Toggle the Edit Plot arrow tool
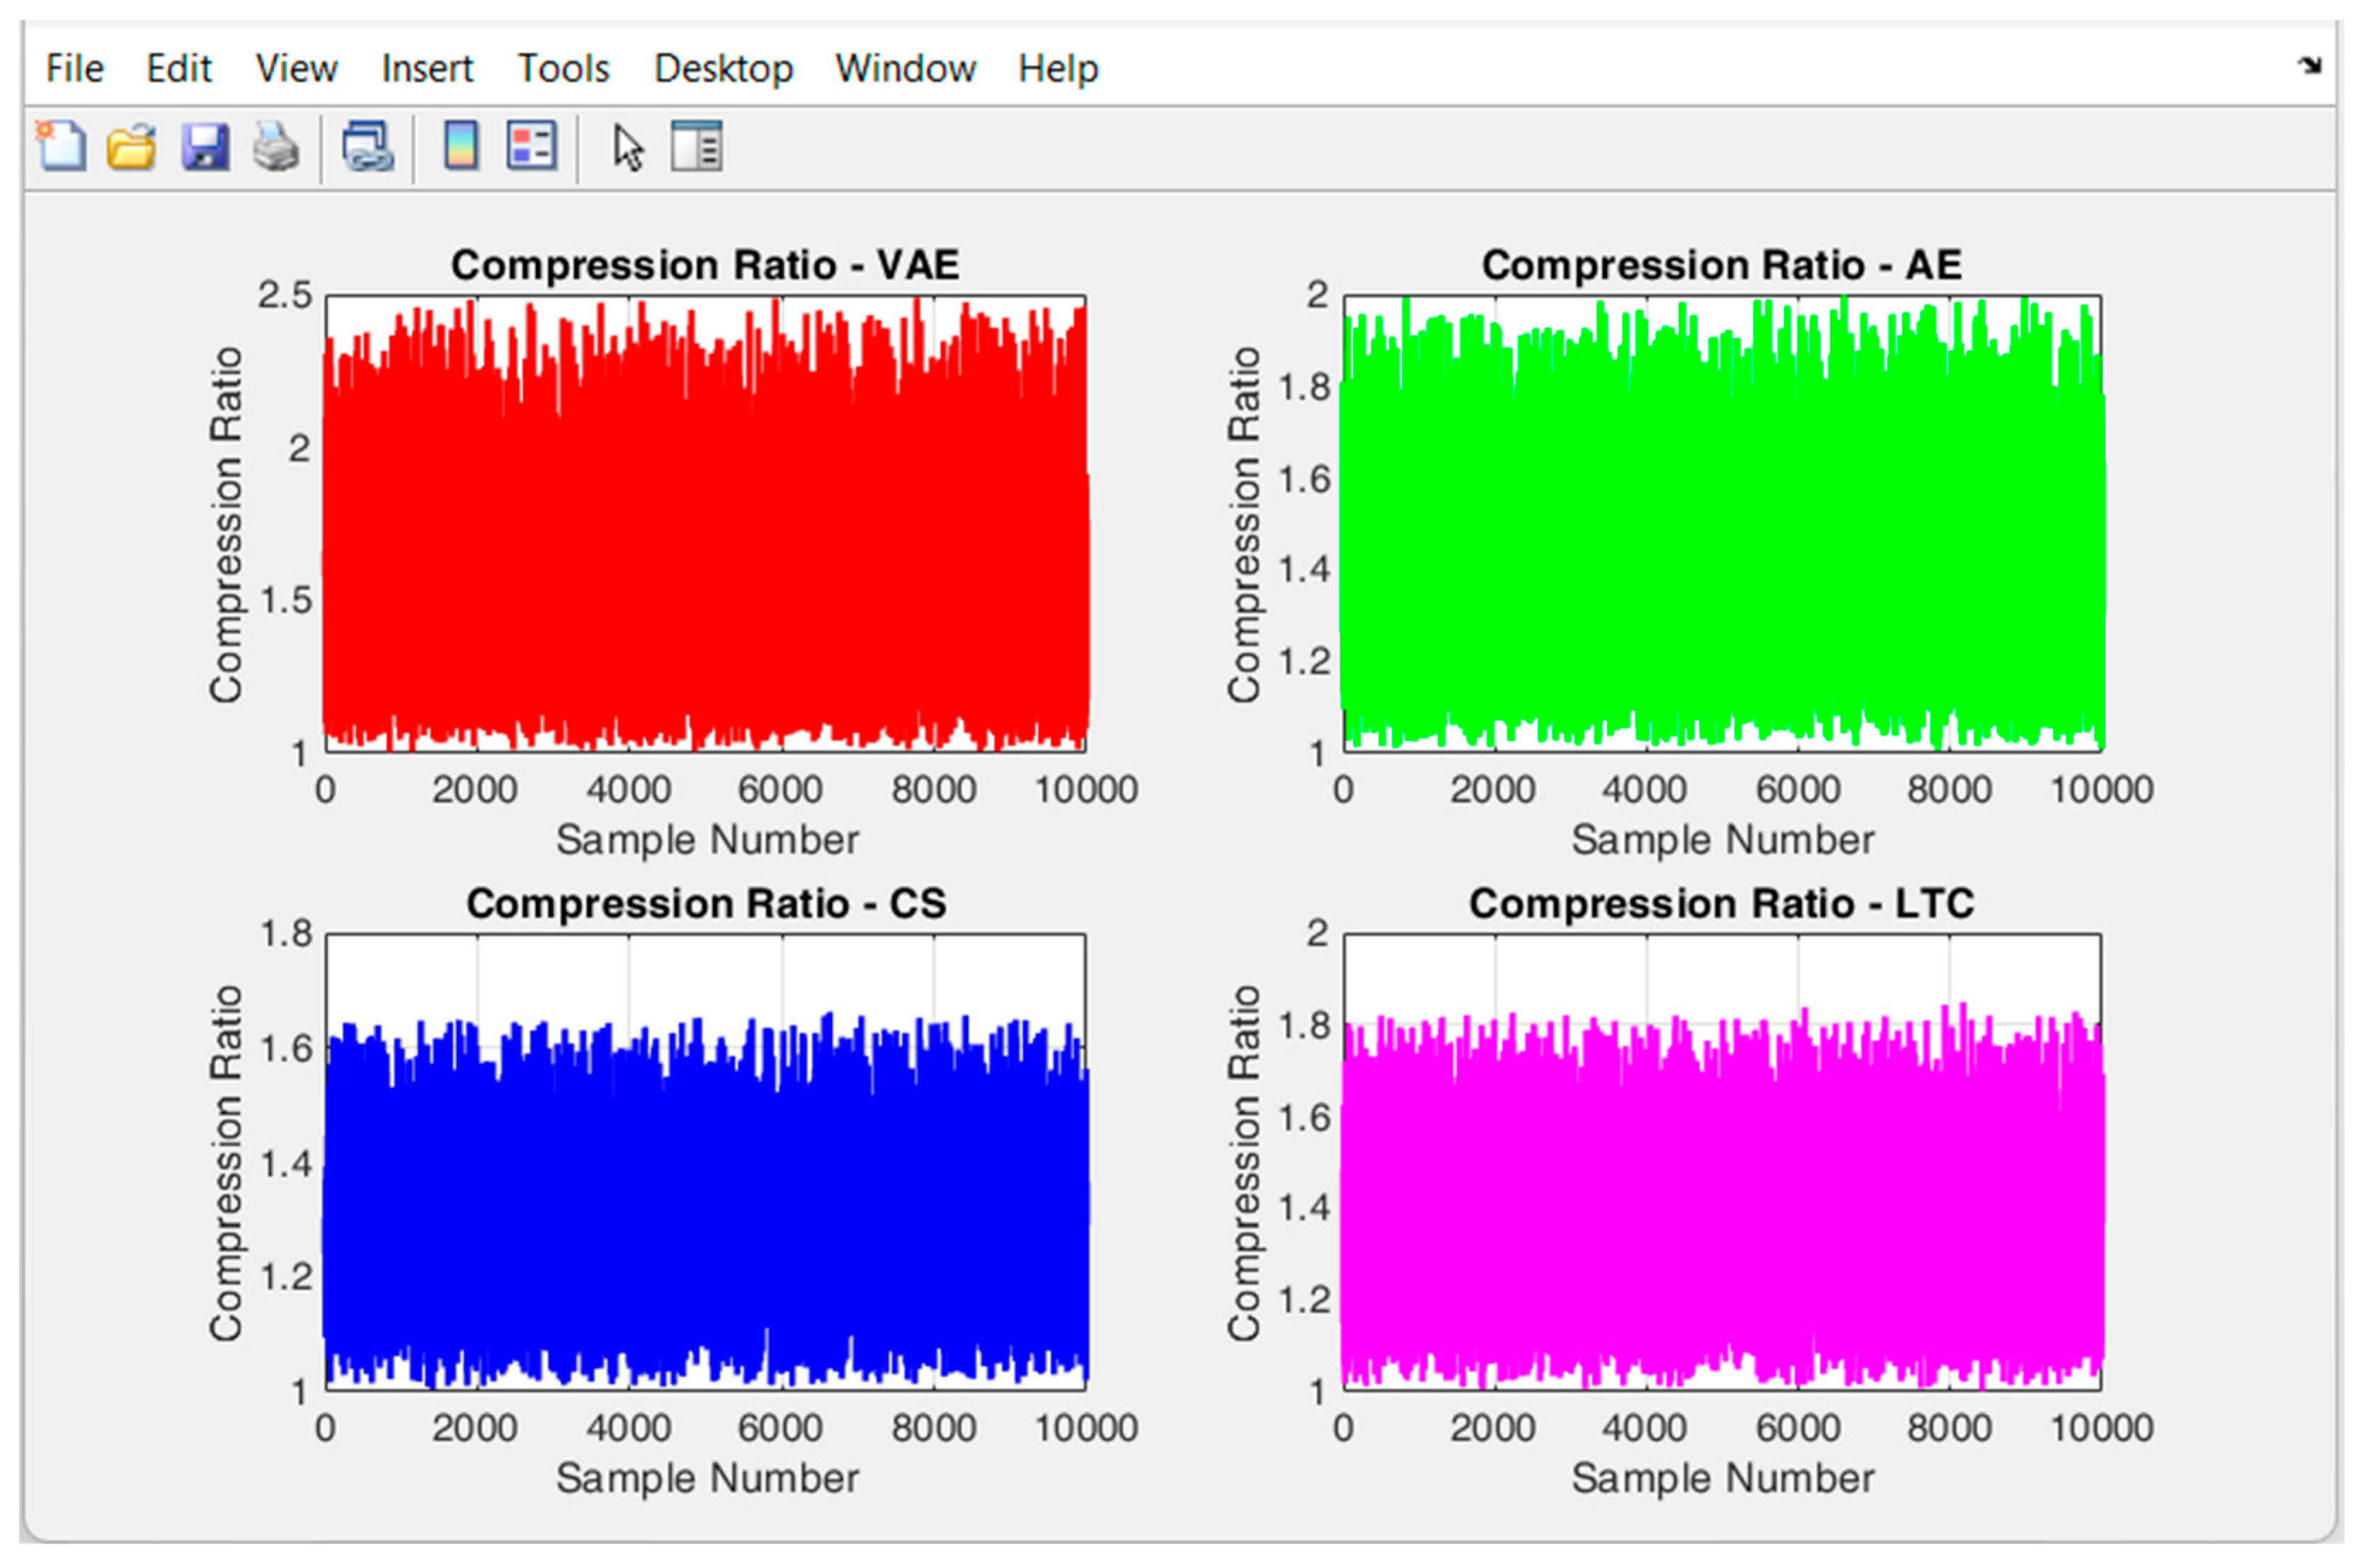2364x1568 pixels. point(628,148)
